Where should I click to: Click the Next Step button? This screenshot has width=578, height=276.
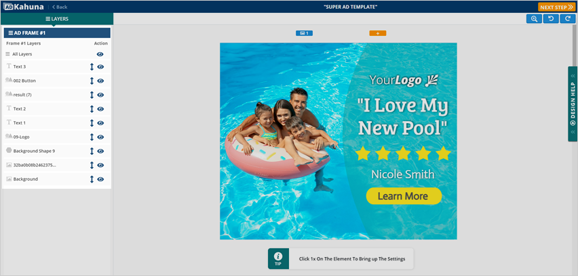pos(557,7)
